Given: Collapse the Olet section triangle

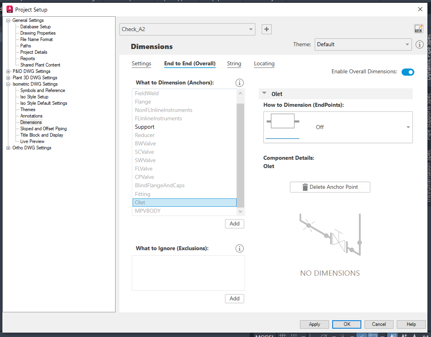Looking at the screenshot, I should 264,93.
